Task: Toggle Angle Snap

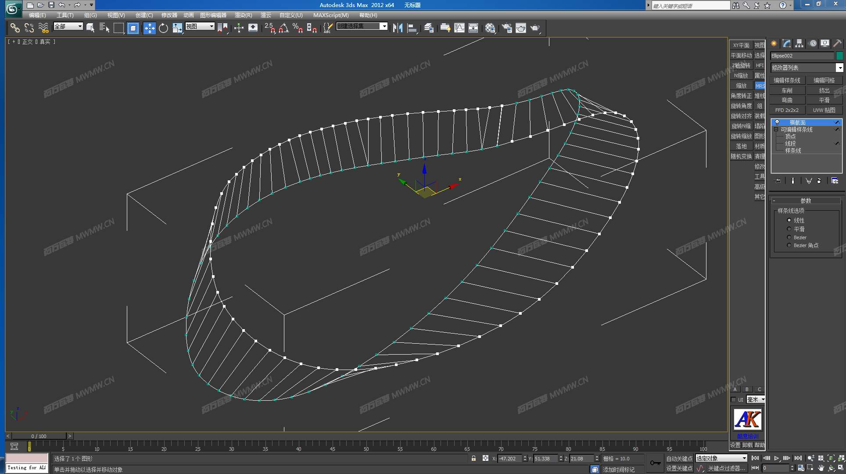Action: click(x=284, y=28)
